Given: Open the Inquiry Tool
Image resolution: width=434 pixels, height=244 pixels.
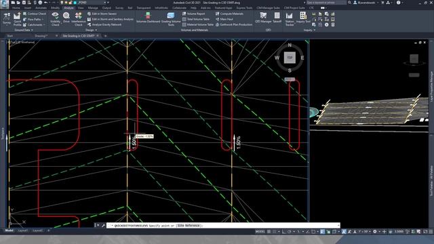Looking at the screenshot, I should [303, 18].
